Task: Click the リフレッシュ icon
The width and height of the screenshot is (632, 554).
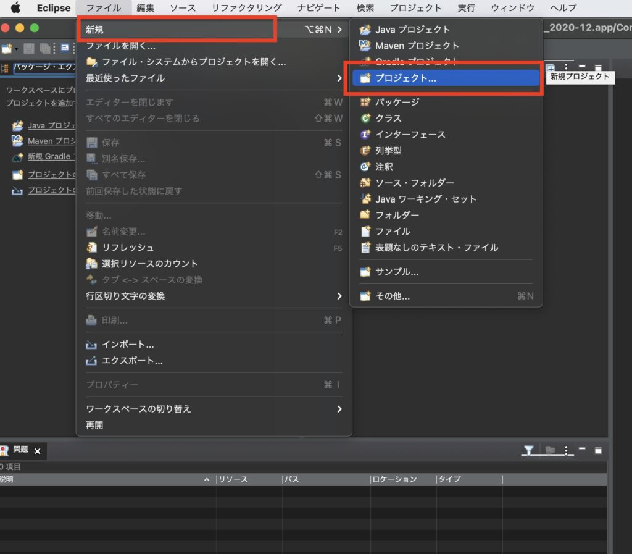Action: [91, 247]
